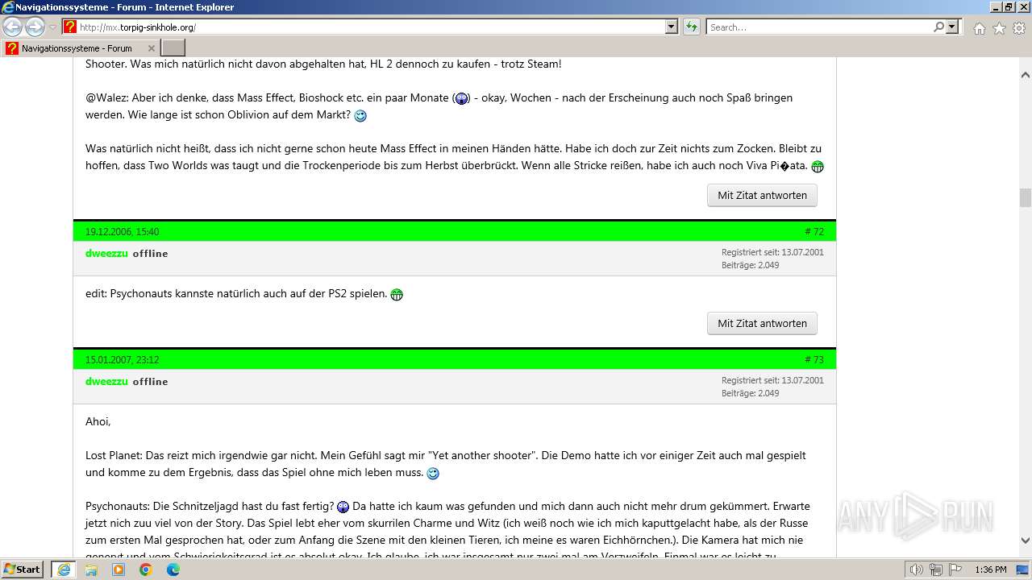Viewport: 1032px width, 580px height.
Task: Open post number # 72 link
Action: click(814, 231)
